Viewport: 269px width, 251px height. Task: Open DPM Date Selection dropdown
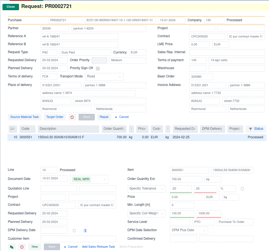(189, 230)
